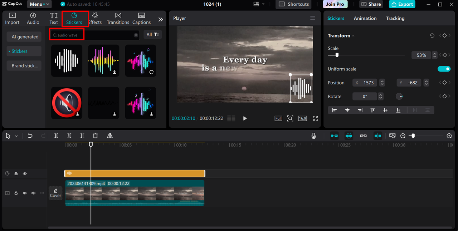Toggle auto snapping on timeline
This screenshot has width=458, height=231.
point(349,136)
